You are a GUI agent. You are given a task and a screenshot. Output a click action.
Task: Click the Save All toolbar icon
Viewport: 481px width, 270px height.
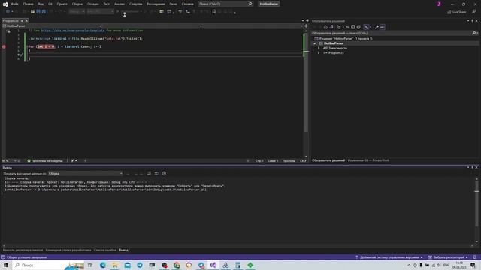click(44, 12)
